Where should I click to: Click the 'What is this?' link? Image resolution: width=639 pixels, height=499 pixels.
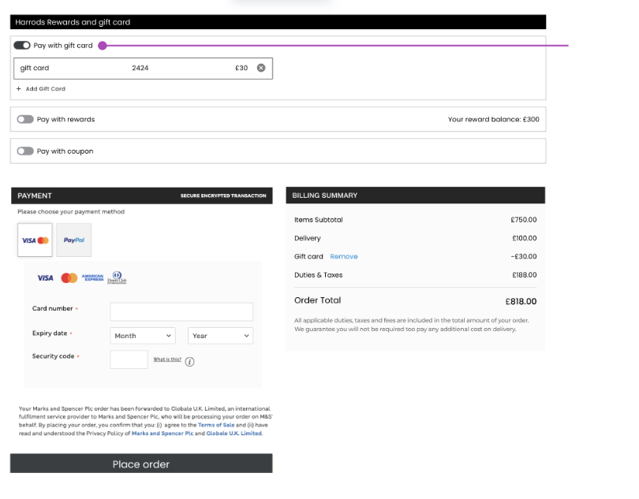coord(167,359)
